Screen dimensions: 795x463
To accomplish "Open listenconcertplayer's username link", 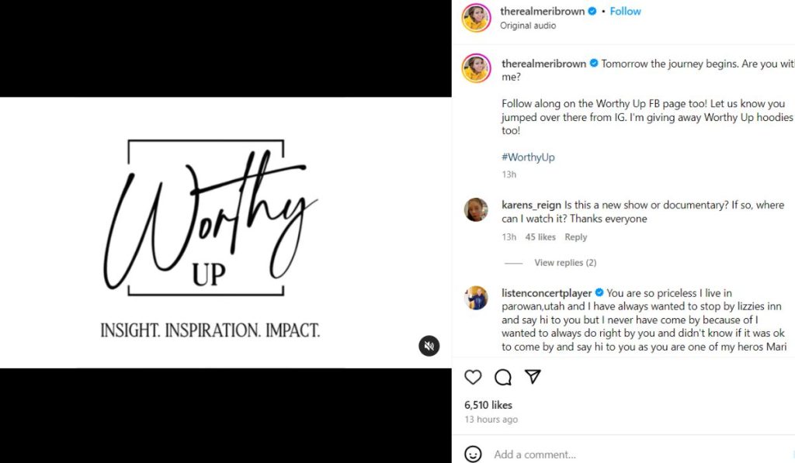I will click(547, 293).
